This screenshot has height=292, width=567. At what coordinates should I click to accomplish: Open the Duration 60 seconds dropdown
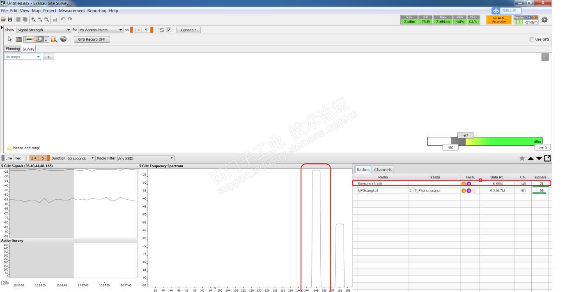click(81, 158)
